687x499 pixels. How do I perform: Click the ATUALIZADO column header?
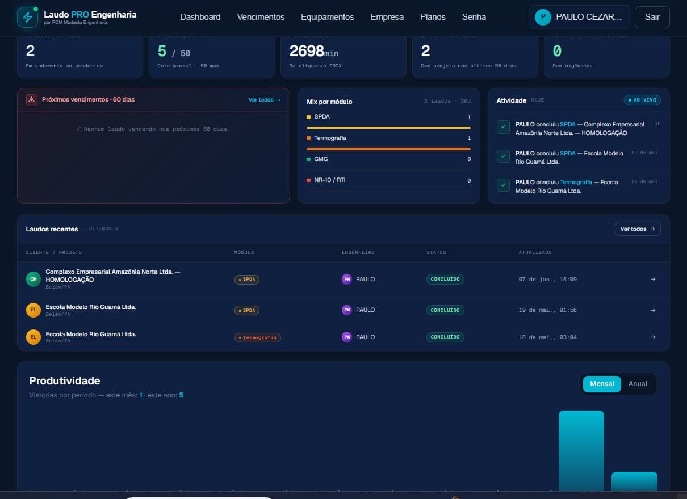click(535, 252)
